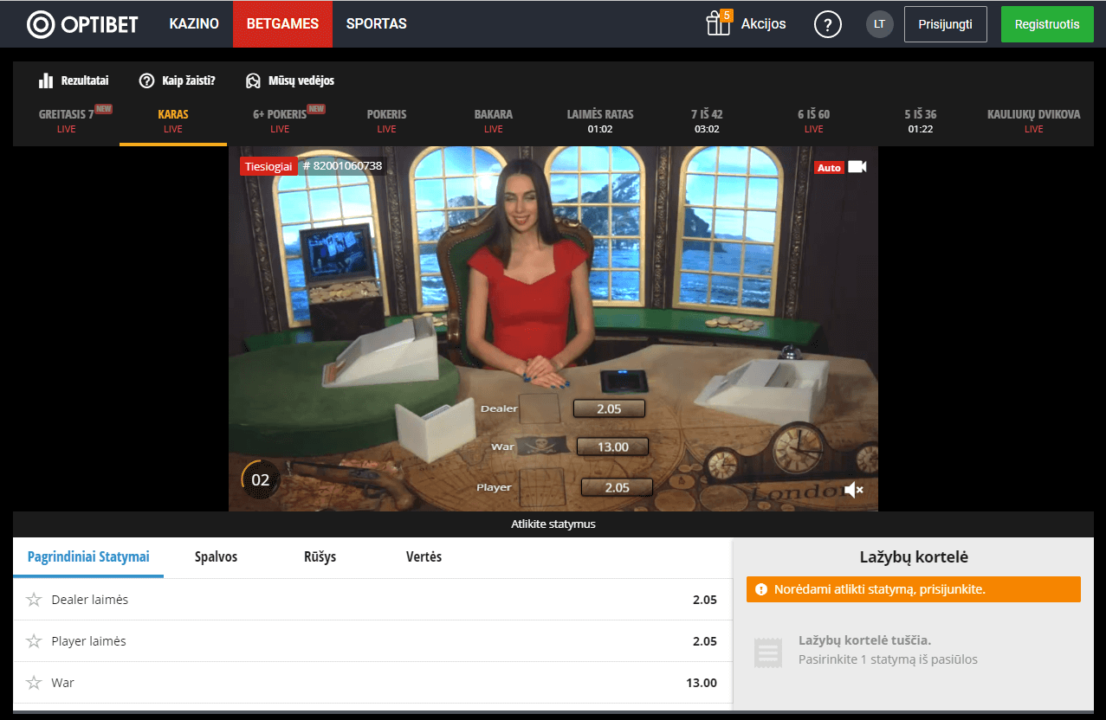
Task: Click the Prisijungti login button
Action: click(x=945, y=23)
